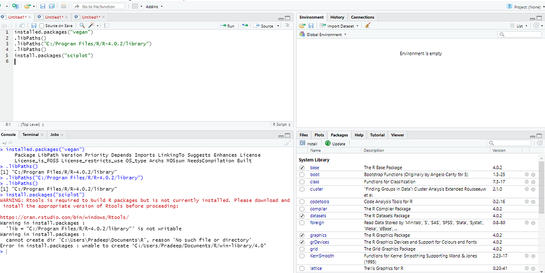
Task: Click the print icon in main toolbar
Action: pyautogui.click(x=64, y=6)
